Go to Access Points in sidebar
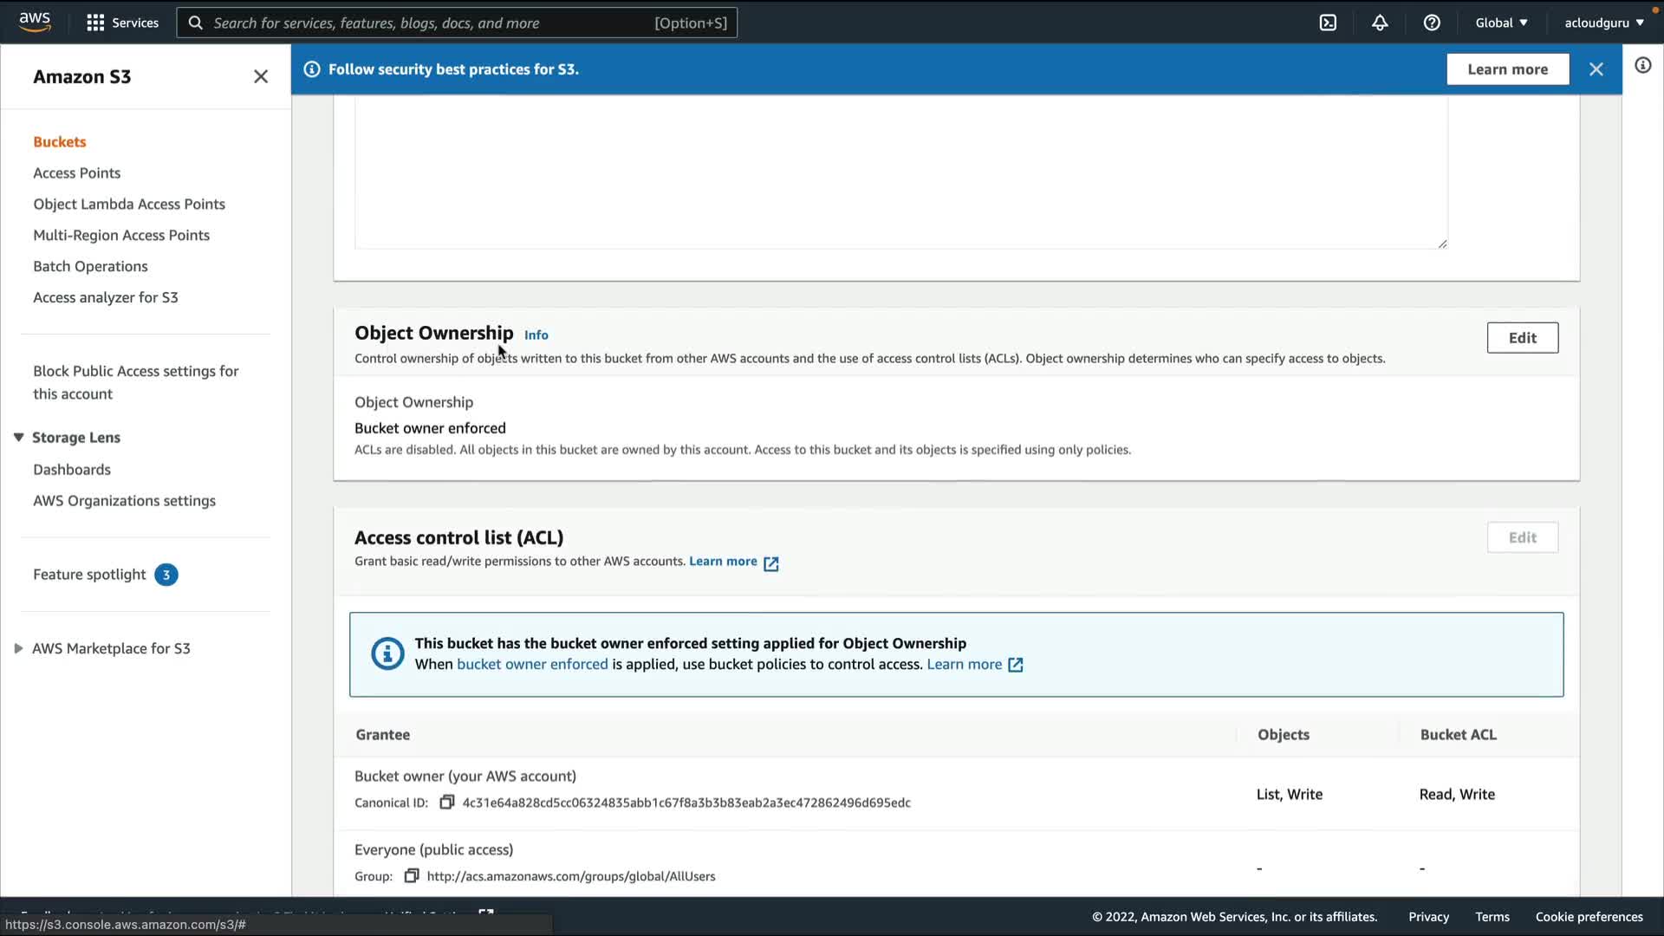This screenshot has height=936, width=1664. 76,172
